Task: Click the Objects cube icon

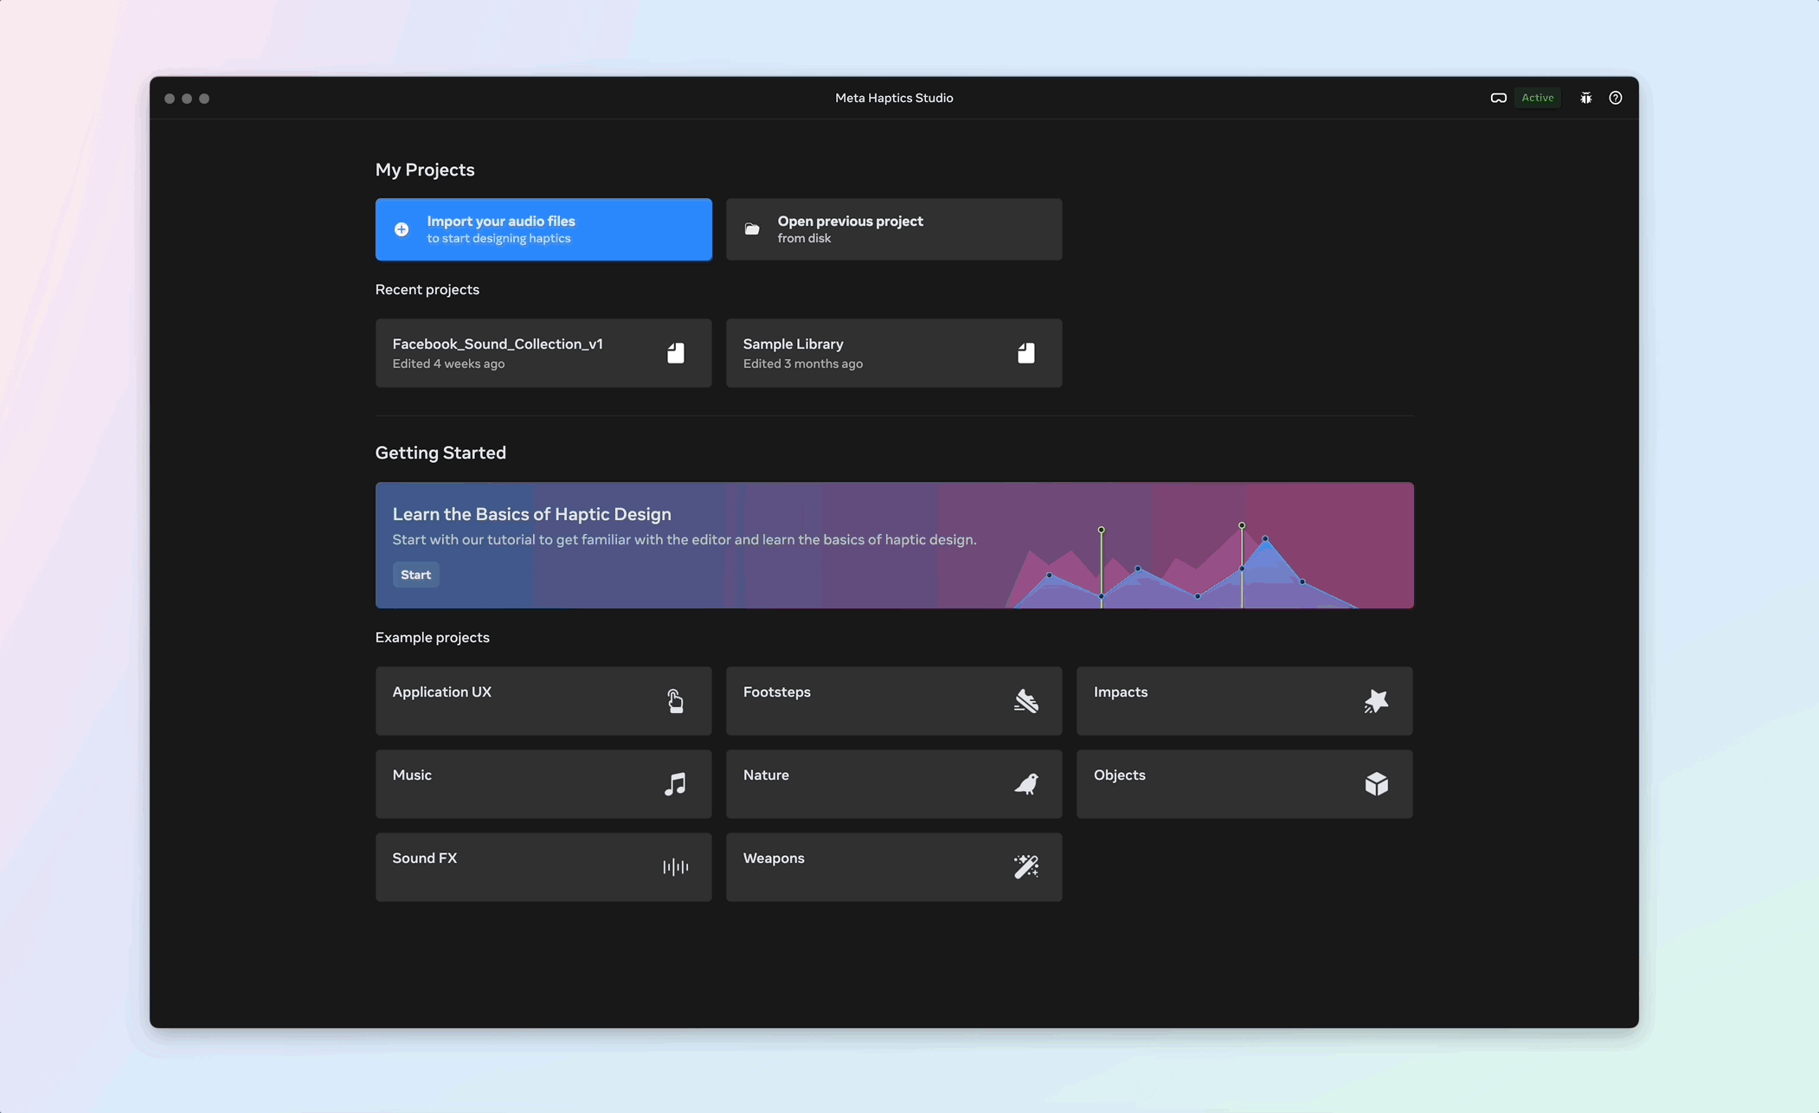Action: 1376,783
